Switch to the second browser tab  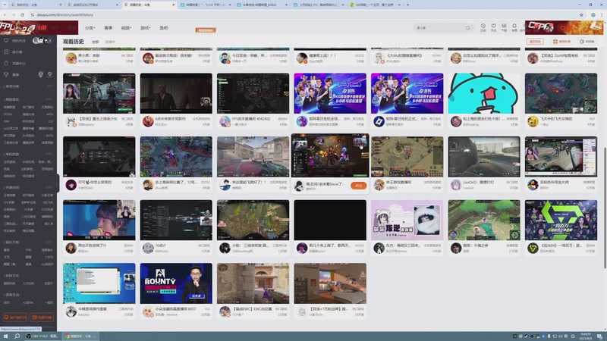(92, 5)
